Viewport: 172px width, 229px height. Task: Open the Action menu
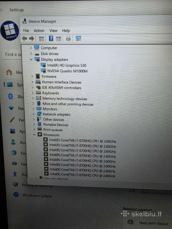[39, 31]
